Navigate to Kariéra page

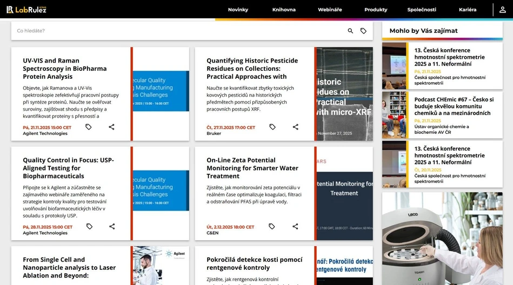tap(468, 10)
